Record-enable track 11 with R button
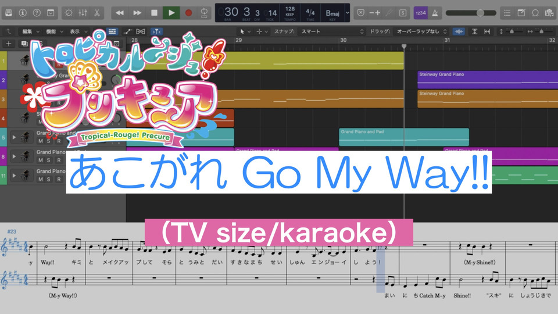 point(59,179)
